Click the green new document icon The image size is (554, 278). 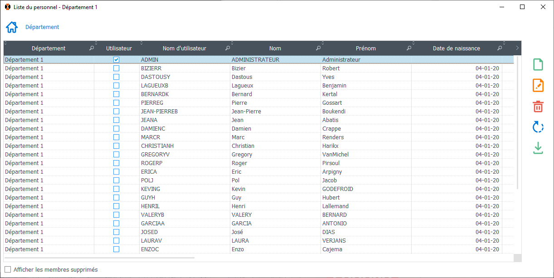click(x=538, y=64)
